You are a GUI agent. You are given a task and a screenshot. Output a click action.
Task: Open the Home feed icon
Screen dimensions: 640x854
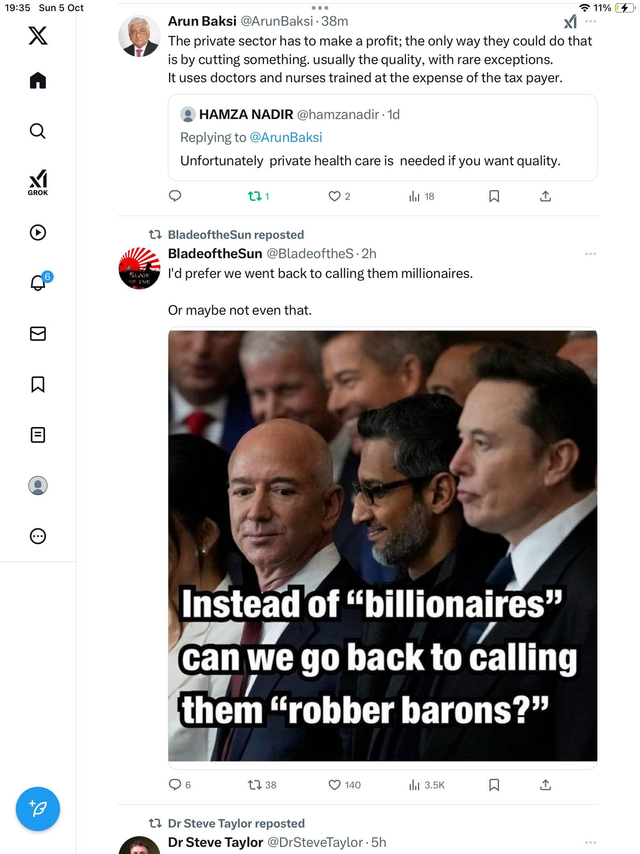[38, 81]
